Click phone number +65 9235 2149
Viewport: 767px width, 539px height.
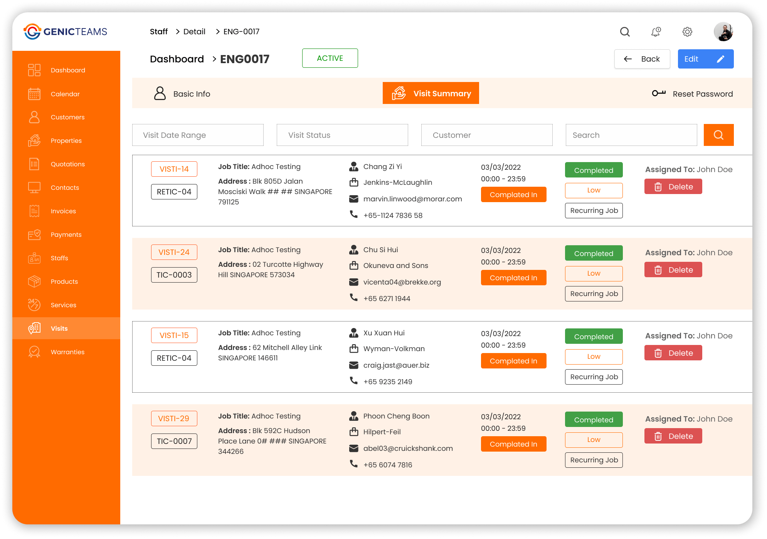[388, 382]
